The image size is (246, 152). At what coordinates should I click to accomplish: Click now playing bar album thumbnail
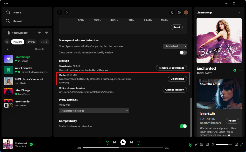[8, 144]
